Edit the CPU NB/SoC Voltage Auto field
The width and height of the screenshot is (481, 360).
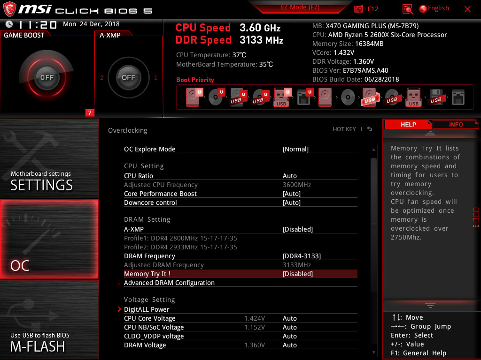click(x=289, y=327)
